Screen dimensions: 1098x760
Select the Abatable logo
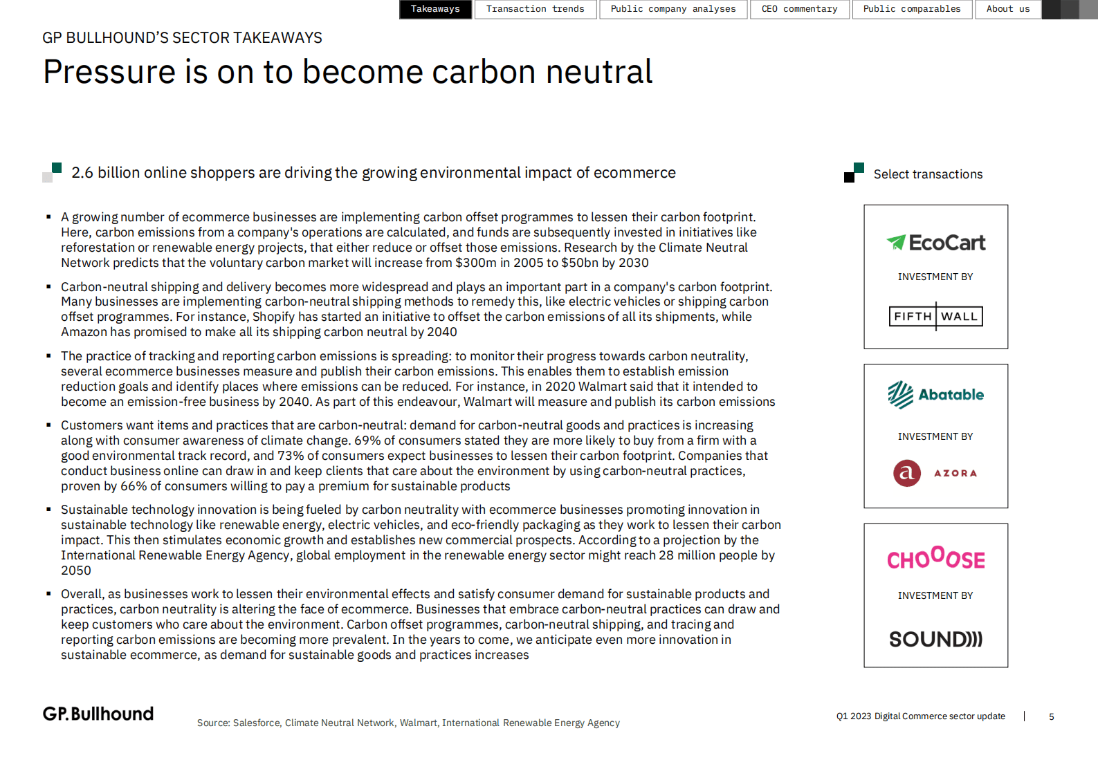tap(935, 395)
